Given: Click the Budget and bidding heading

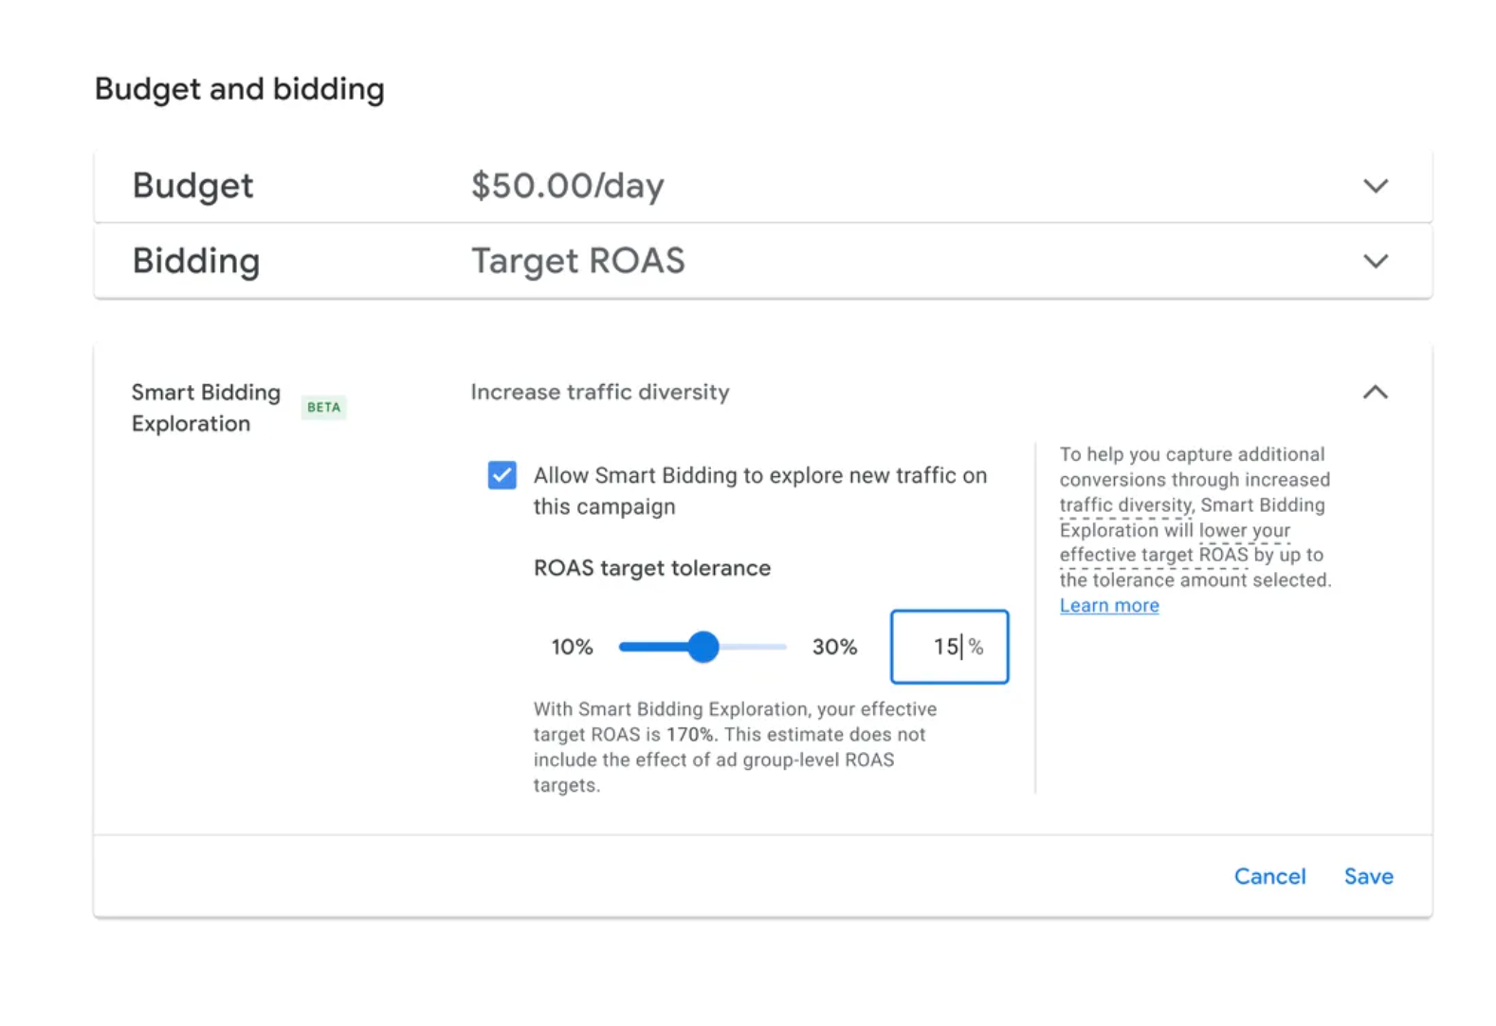Looking at the screenshot, I should click(x=240, y=89).
